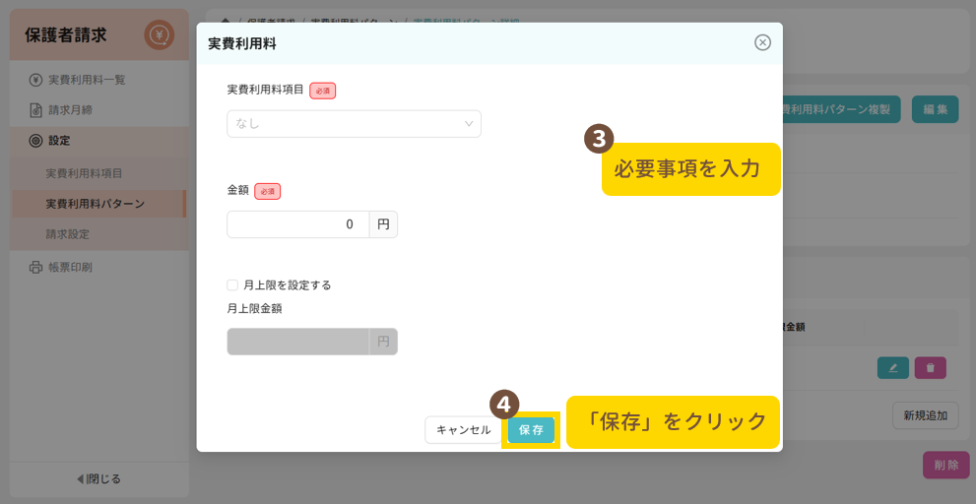Viewport: 976px width, 504px height.
Task: Click the 新規追加 button
Action: [926, 415]
